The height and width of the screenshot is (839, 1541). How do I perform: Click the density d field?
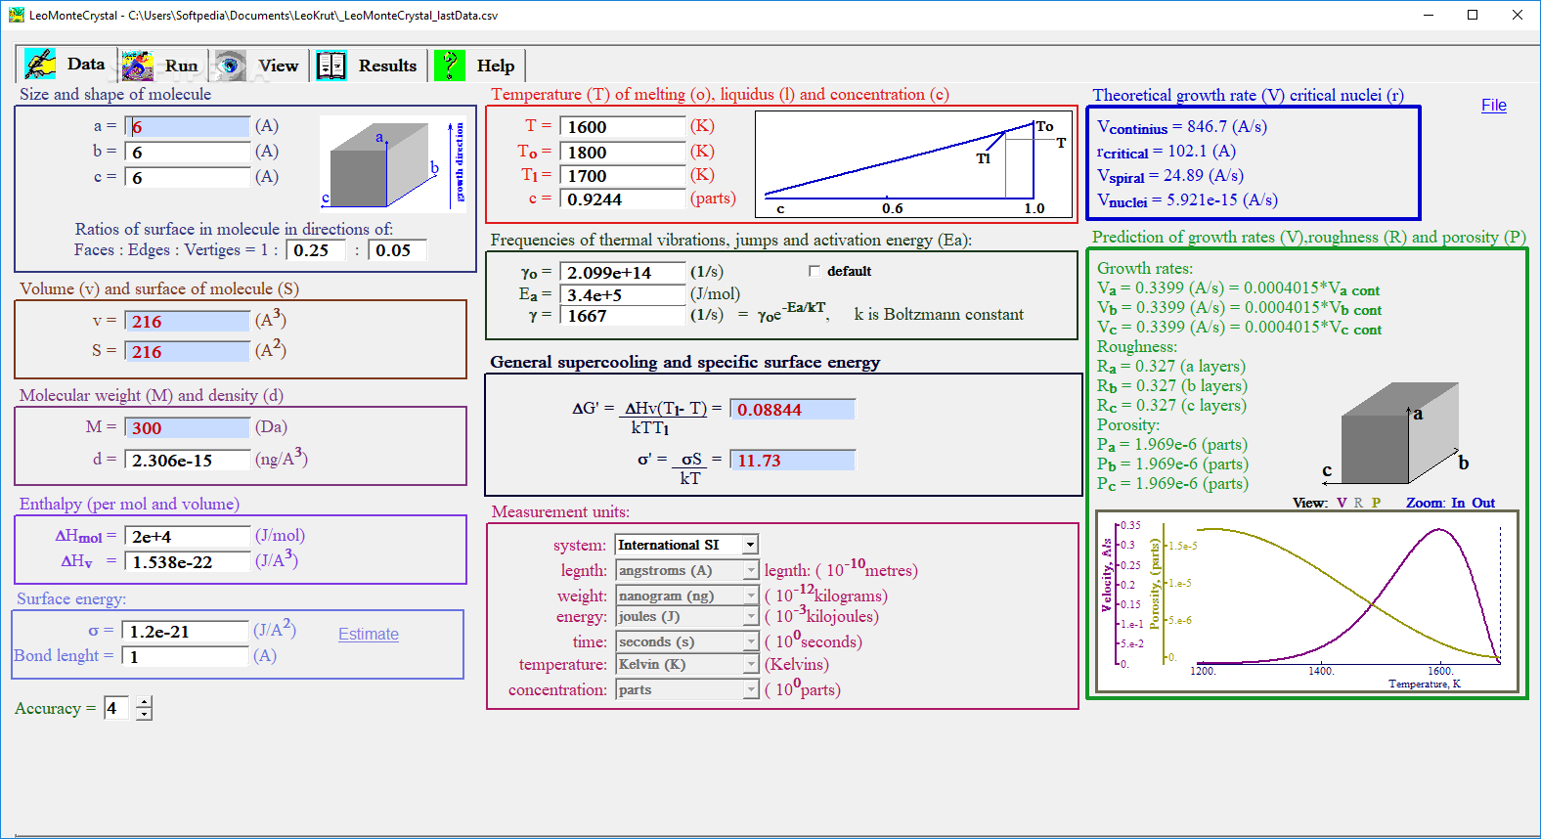pyautogui.click(x=188, y=461)
